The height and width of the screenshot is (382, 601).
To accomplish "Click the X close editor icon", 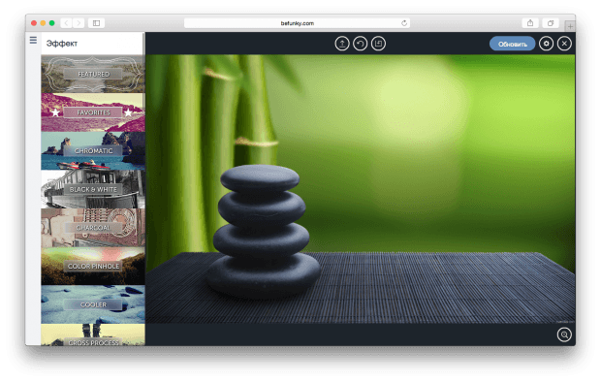I will (564, 44).
